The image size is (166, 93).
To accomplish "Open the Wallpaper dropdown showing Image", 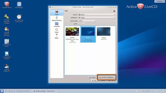I will [x=97, y=18].
